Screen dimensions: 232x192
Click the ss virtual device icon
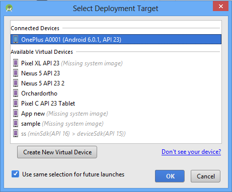(16, 134)
